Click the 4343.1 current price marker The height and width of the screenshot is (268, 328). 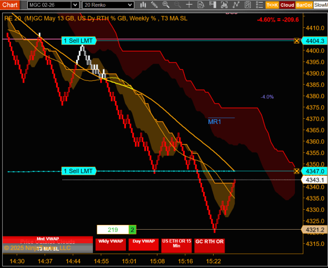coord(314,180)
